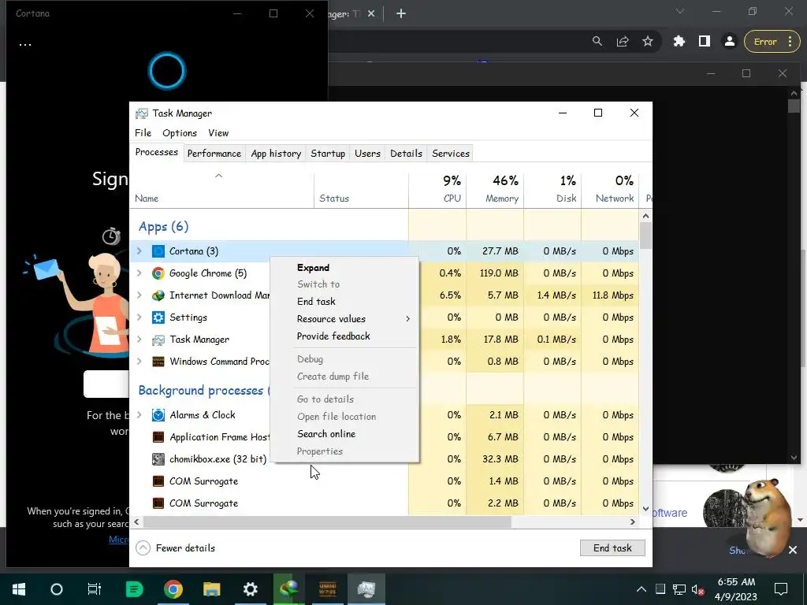Select Provide feedback menu entry

pyautogui.click(x=345, y=336)
